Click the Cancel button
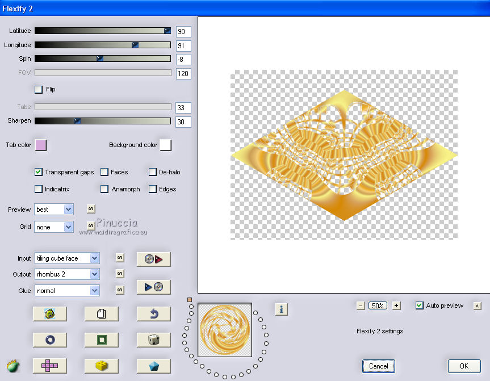The height and width of the screenshot is (381, 490). (379, 366)
